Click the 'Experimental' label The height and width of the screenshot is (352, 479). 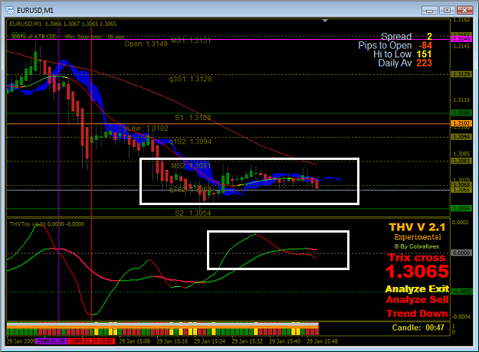click(418, 237)
